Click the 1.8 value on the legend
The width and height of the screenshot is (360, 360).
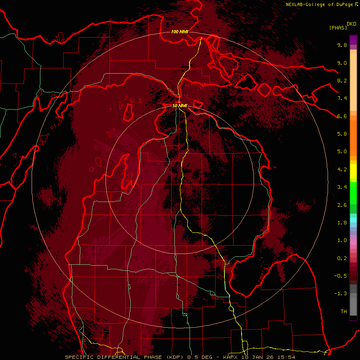click(x=342, y=223)
